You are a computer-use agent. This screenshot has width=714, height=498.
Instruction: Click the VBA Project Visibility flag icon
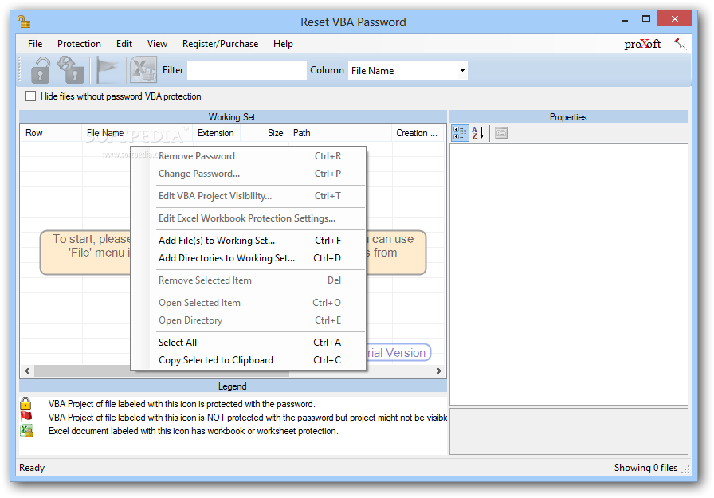click(107, 71)
